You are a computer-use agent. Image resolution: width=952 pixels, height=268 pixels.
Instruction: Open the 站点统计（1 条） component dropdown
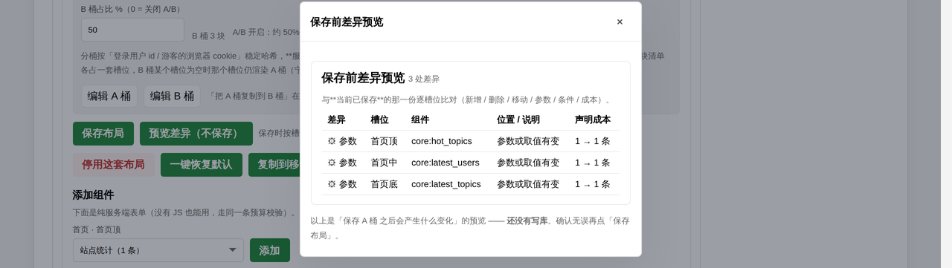tap(158, 250)
